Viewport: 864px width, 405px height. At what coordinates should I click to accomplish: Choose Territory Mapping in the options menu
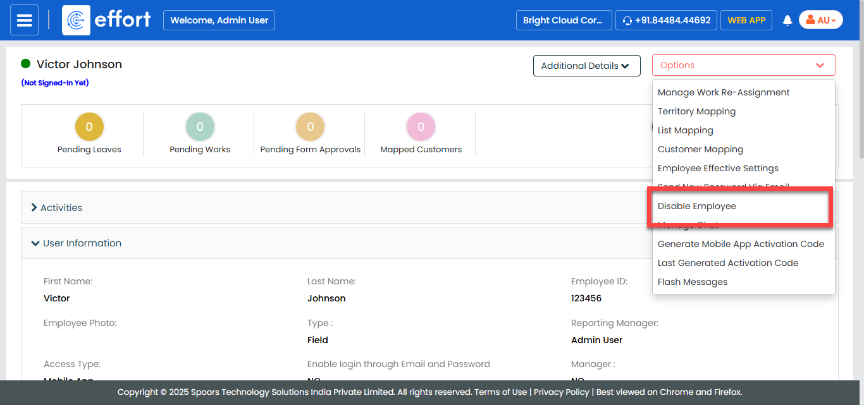pos(696,112)
